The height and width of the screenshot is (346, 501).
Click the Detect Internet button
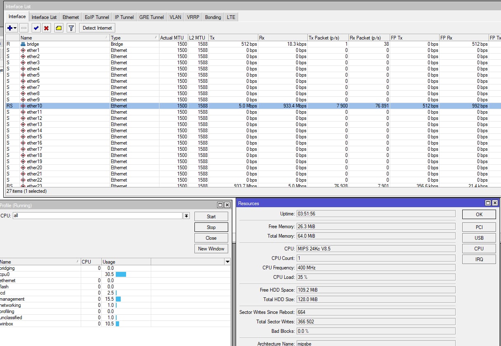pos(97,28)
